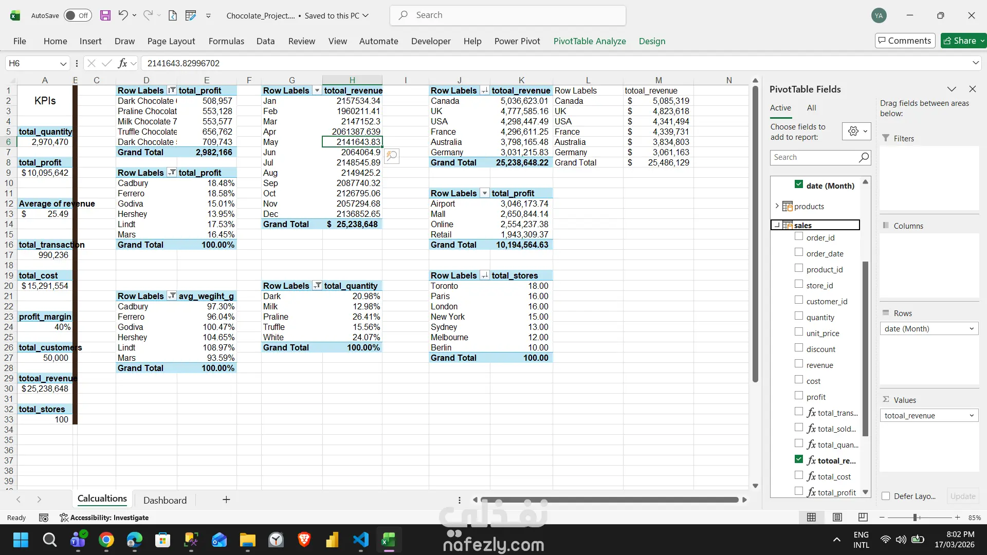Screen dimensions: 987x555
Task: Click the Redo arrow icon
Action: 148,15
